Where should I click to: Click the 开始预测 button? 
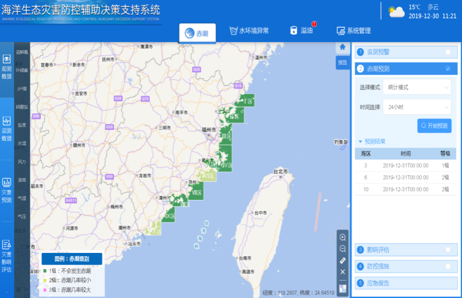click(x=434, y=126)
